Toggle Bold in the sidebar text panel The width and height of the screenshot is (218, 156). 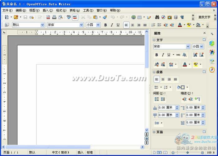click(x=157, y=55)
